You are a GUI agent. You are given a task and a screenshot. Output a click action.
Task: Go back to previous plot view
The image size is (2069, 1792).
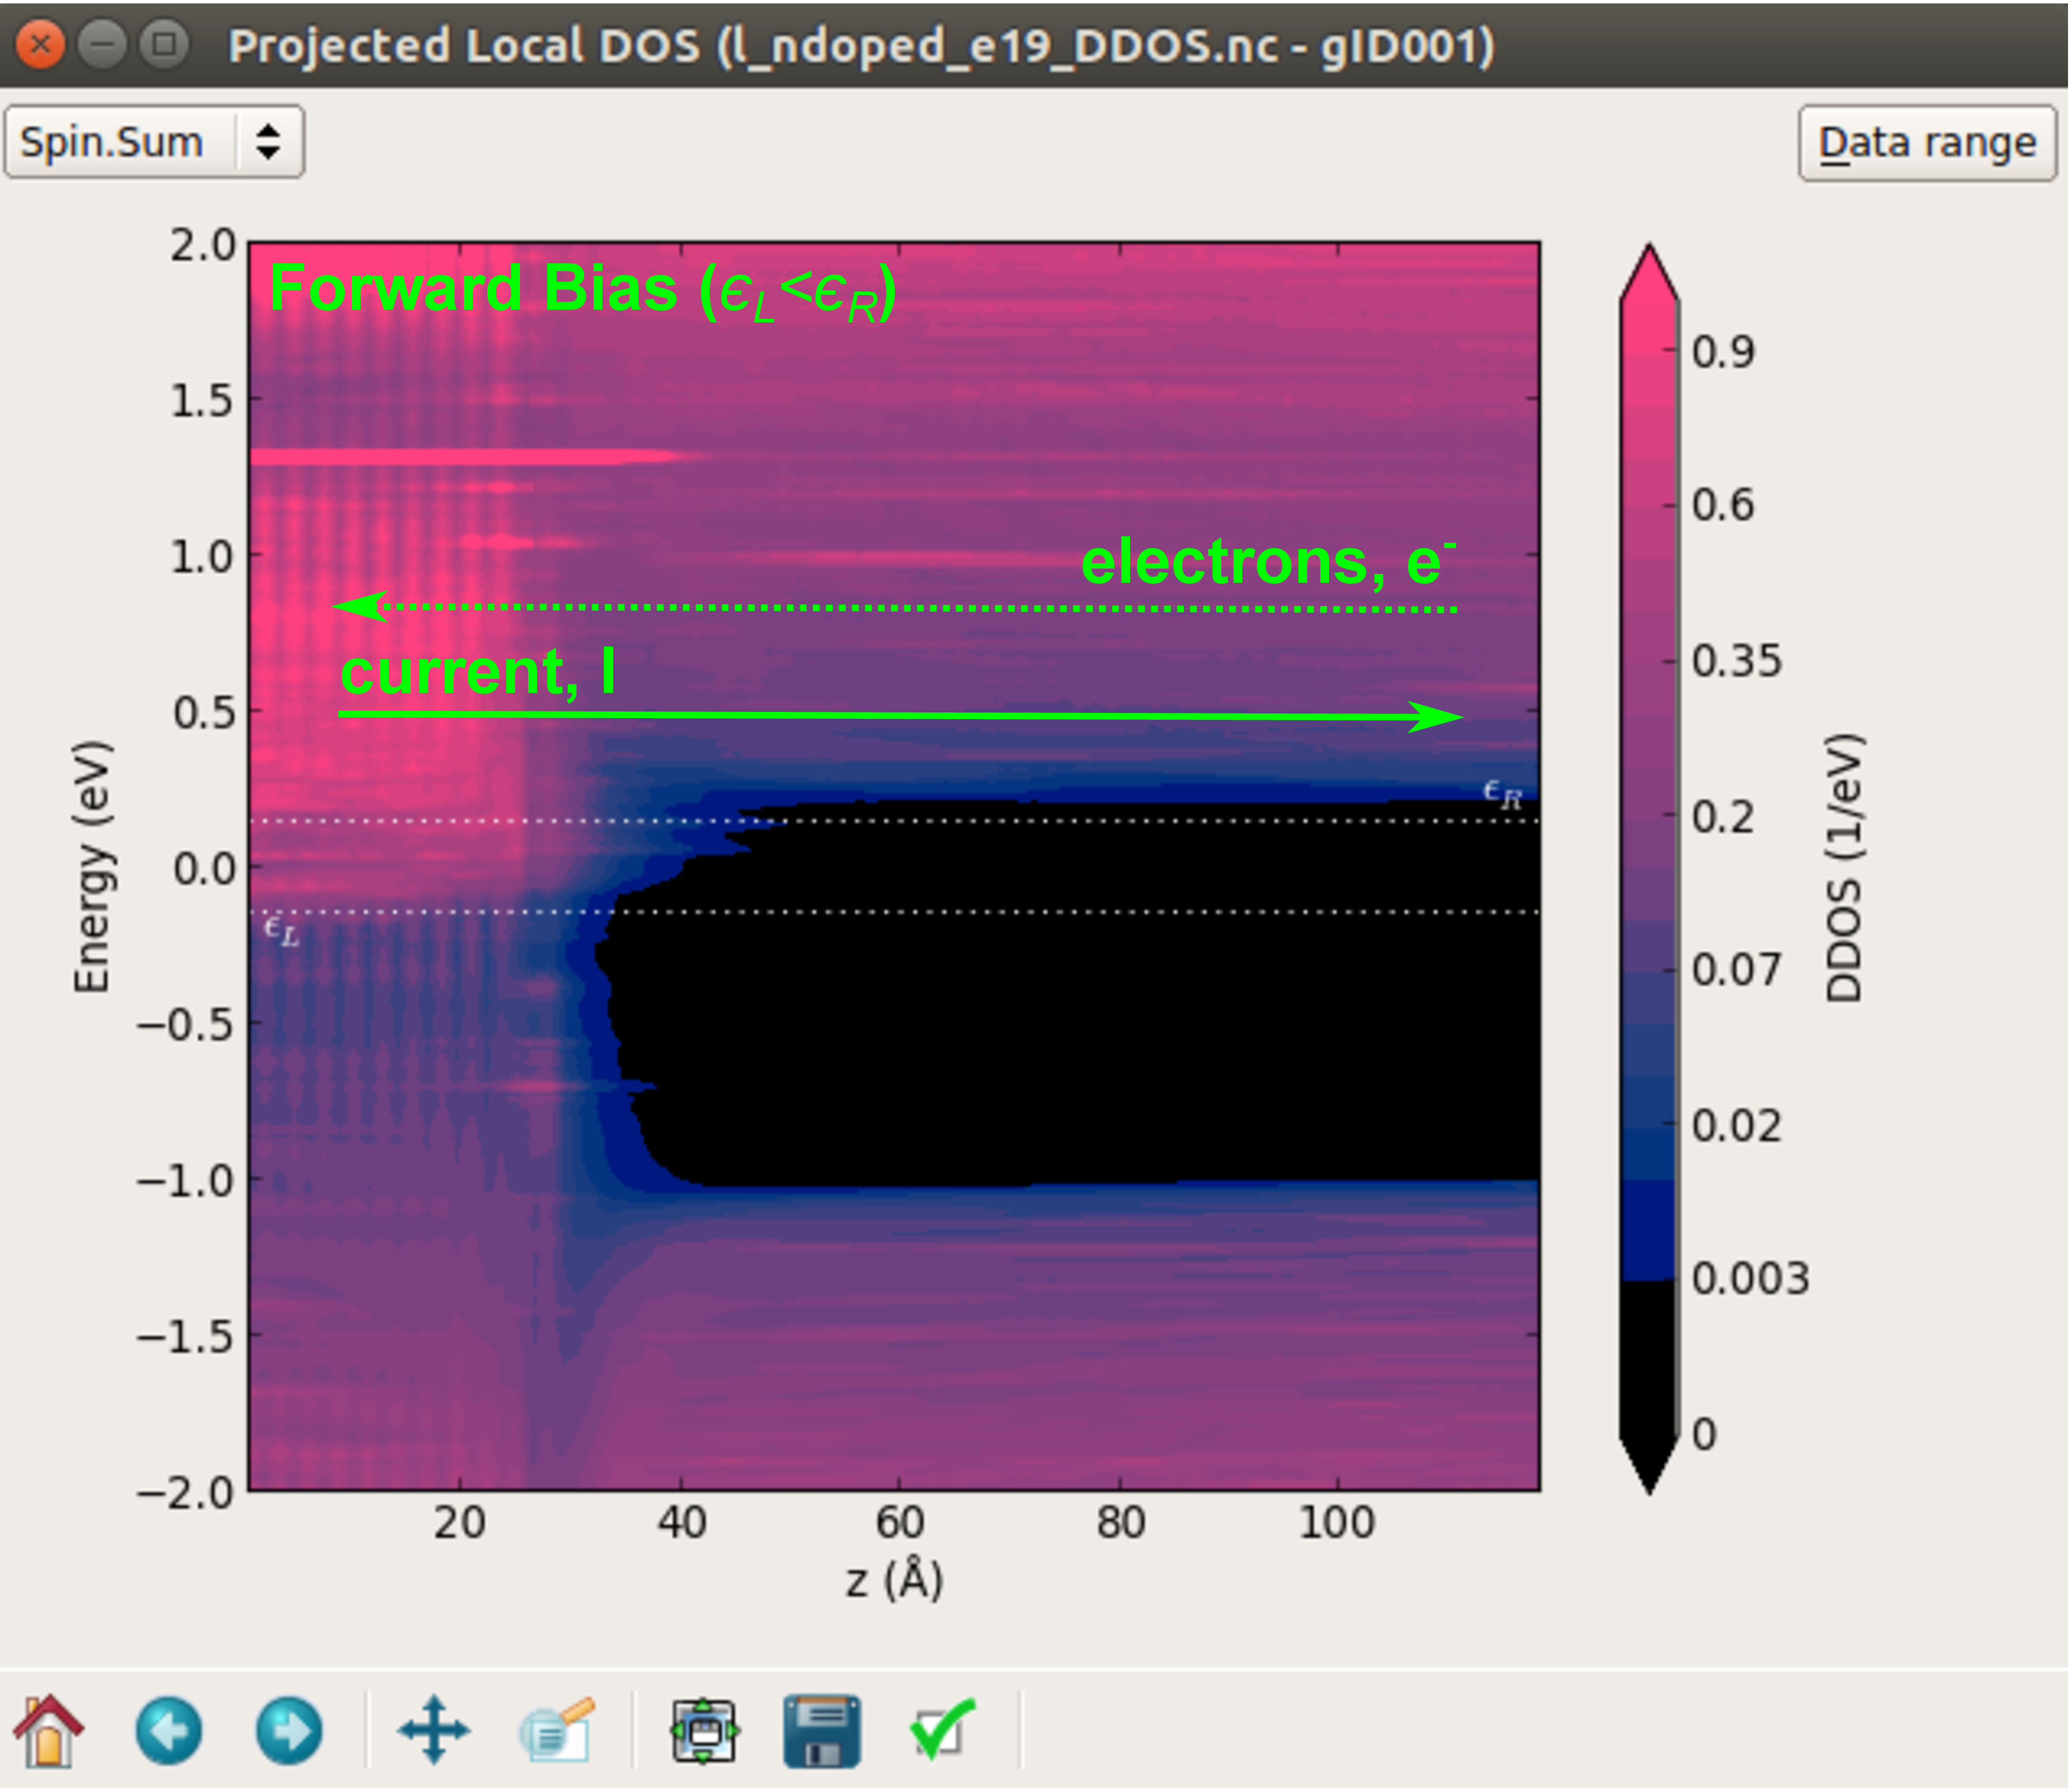(168, 1730)
